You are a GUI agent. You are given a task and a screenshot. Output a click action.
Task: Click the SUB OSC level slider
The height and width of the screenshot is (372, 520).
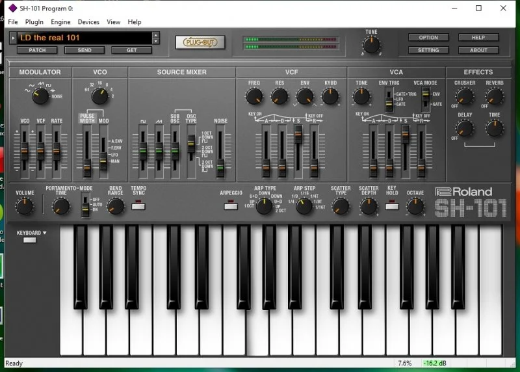click(175, 151)
